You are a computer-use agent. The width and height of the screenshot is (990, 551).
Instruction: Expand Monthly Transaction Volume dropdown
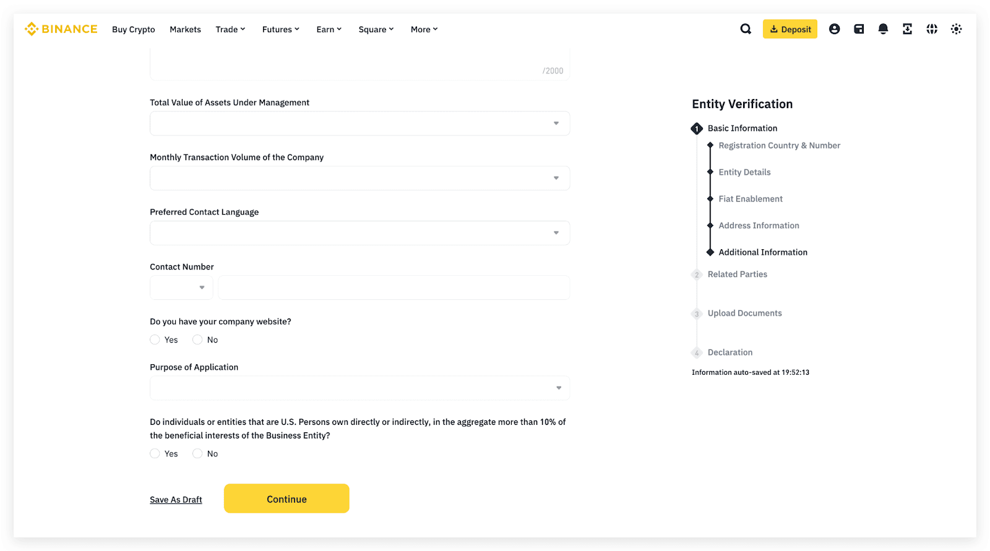[x=359, y=178]
